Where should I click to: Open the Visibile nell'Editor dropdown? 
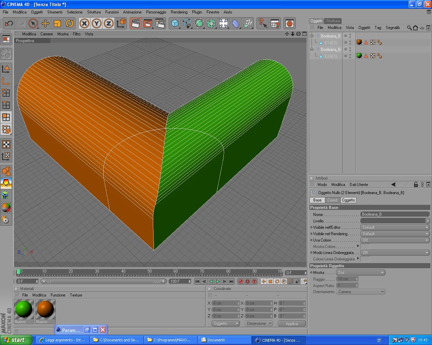coord(395,227)
